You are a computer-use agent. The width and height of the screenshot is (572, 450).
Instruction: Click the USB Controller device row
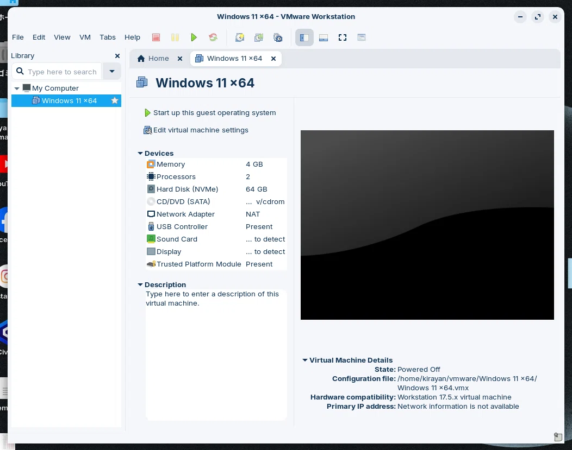point(216,227)
